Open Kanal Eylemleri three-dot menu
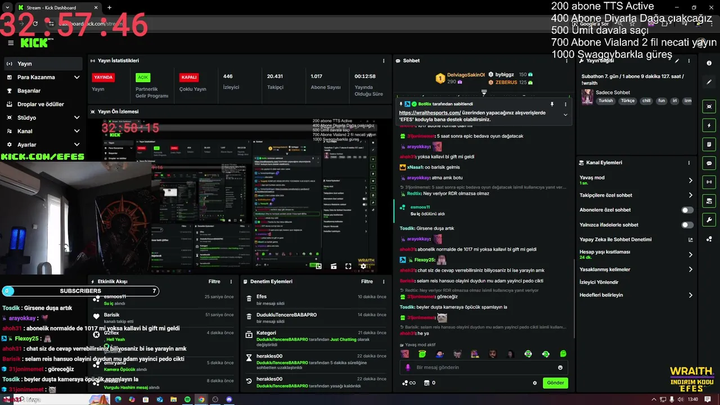The height and width of the screenshot is (405, 720). pyautogui.click(x=689, y=163)
